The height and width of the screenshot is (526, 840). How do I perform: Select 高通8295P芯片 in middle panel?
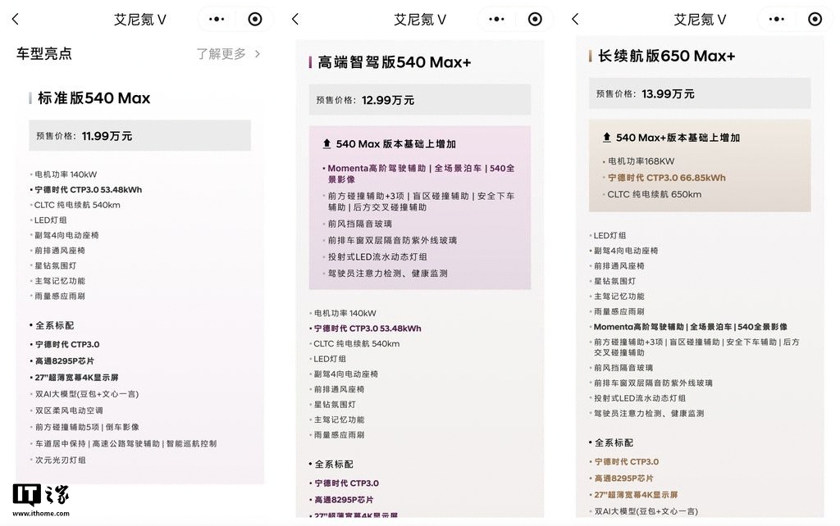click(344, 499)
